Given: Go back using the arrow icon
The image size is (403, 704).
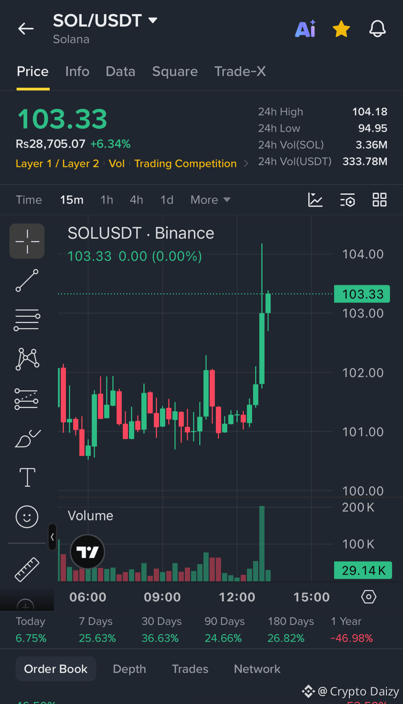Looking at the screenshot, I should click(x=26, y=29).
